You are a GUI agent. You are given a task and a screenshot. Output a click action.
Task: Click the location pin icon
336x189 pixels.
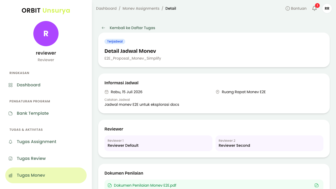tap(218, 92)
